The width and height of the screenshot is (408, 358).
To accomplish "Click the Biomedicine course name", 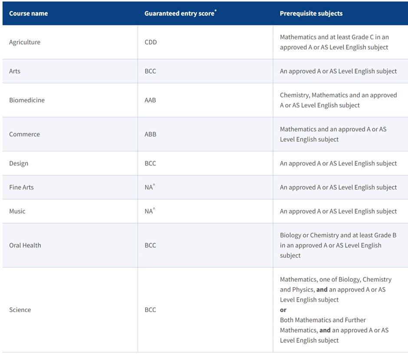I will pos(27,100).
